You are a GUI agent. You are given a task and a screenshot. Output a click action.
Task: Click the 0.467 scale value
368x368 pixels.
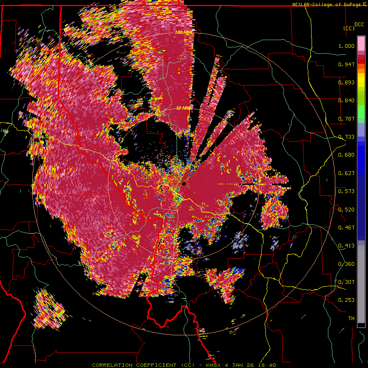tap(346, 228)
